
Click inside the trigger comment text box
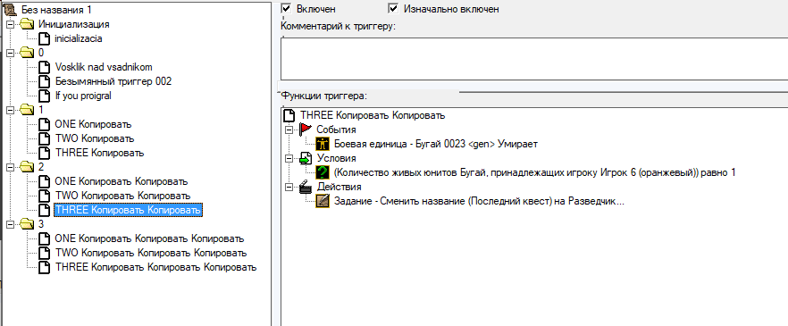[x=533, y=58]
